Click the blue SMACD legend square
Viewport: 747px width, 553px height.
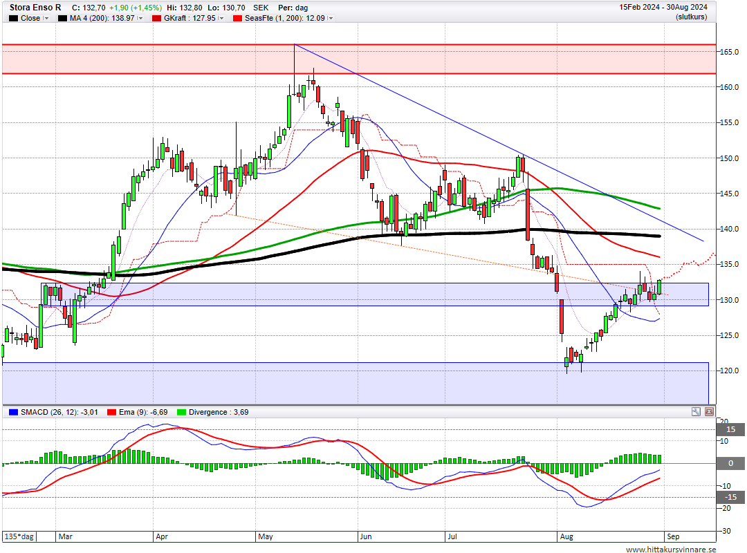(13, 412)
